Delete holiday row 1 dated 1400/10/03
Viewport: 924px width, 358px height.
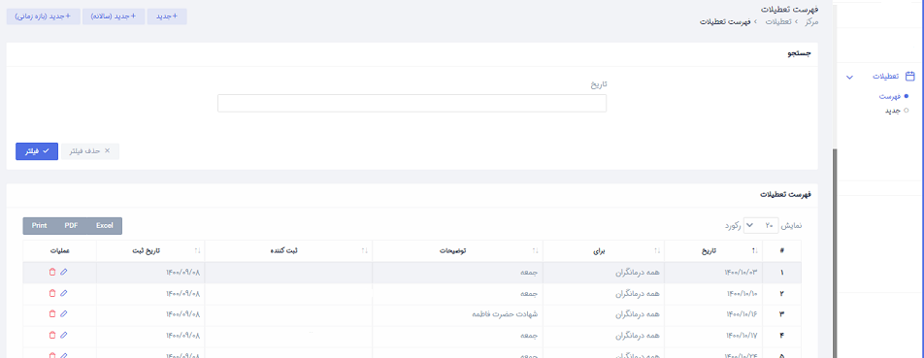pyautogui.click(x=51, y=272)
